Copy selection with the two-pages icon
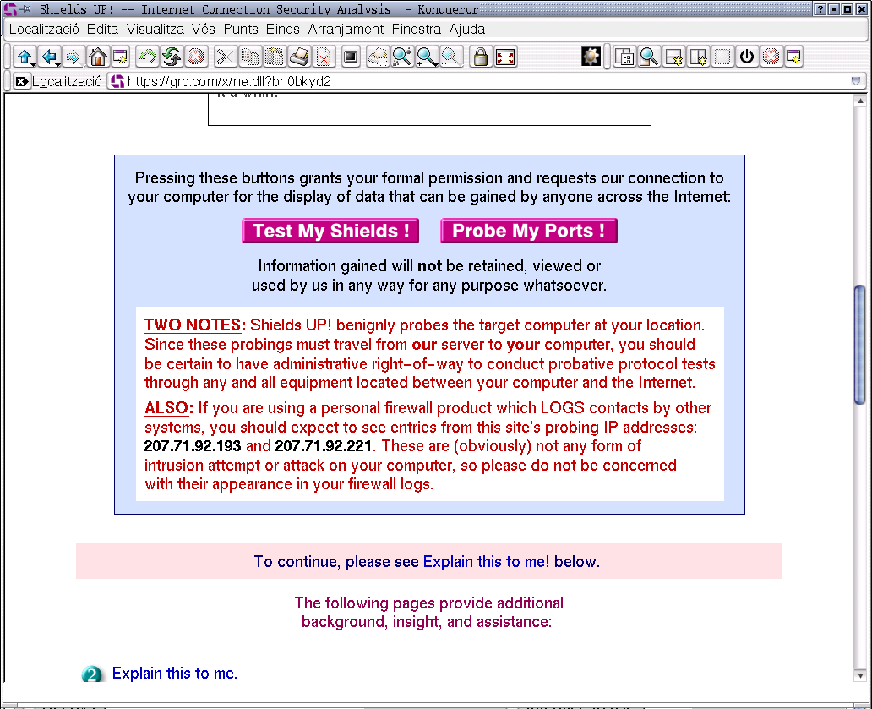Screen dimensions: 872x709 click(x=250, y=56)
